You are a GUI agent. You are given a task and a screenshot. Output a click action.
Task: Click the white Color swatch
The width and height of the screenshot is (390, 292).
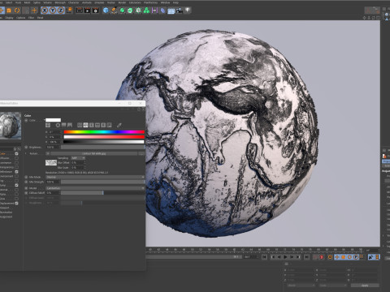pos(53,120)
